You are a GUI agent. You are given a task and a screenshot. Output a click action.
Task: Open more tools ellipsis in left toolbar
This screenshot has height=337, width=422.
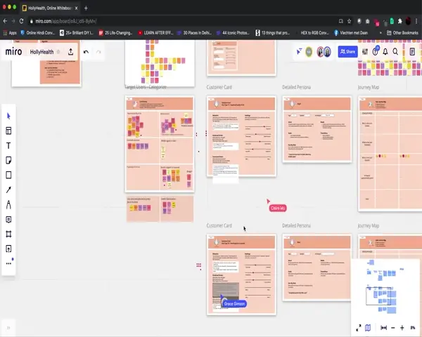click(8, 263)
